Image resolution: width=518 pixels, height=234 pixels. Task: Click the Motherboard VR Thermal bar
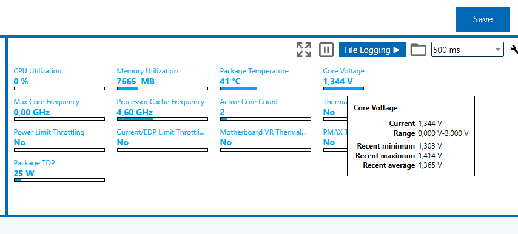pos(265,150)
